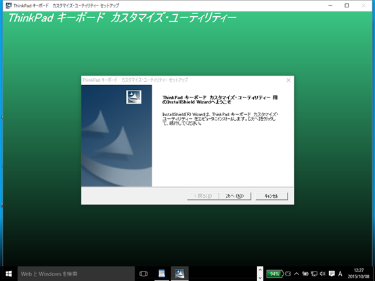
Task: Show hidden system tray icons
Action: pyautogui.click(x=296, y=274)
